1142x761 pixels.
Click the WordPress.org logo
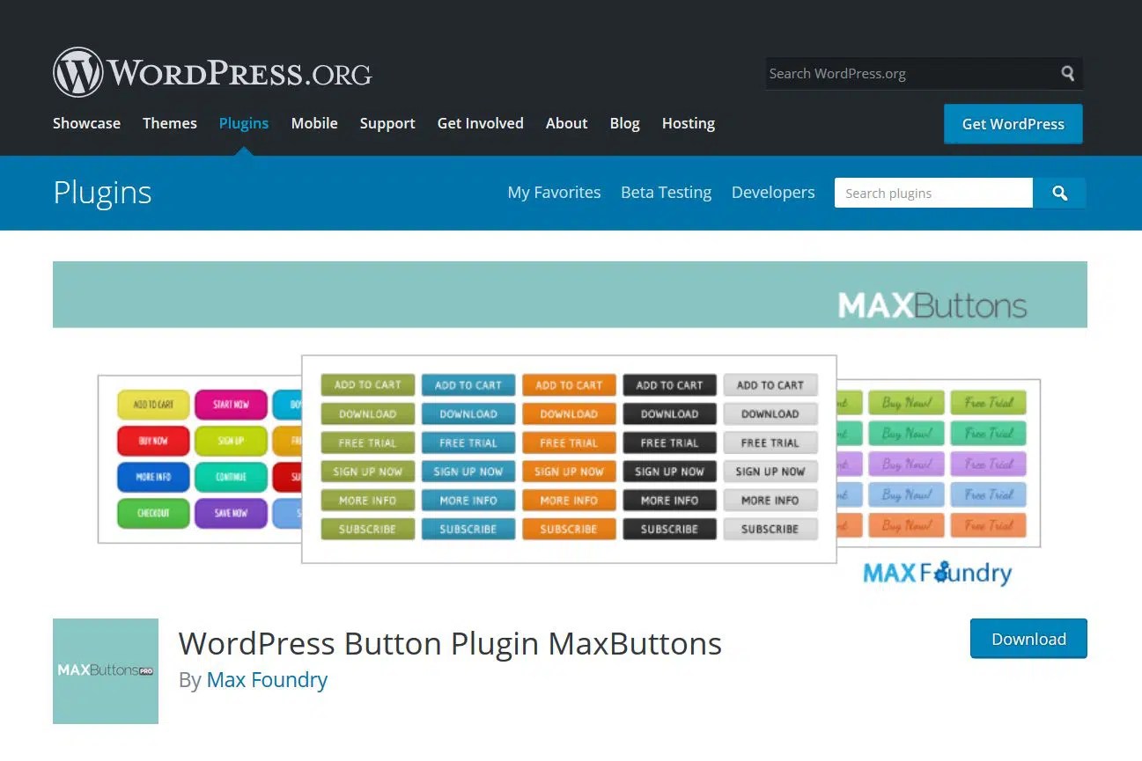[x=211, y=70]
